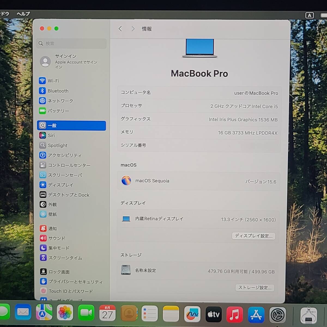This screenshot has height=327, width=327.
Task: Click the バージョン15.6 text
Action: tap(261, 182)
